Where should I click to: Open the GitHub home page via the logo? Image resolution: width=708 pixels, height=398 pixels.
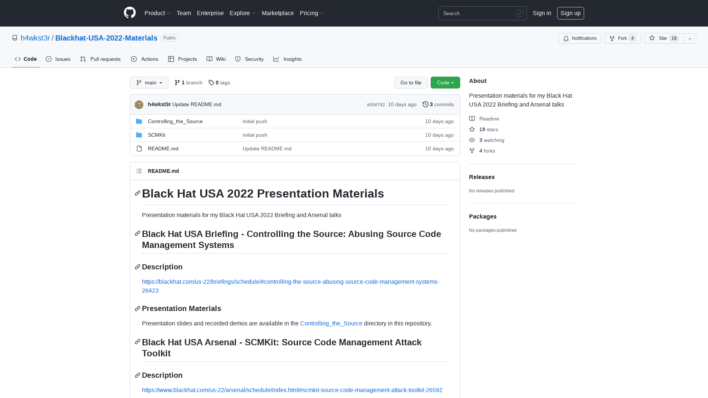pos(129,12)
